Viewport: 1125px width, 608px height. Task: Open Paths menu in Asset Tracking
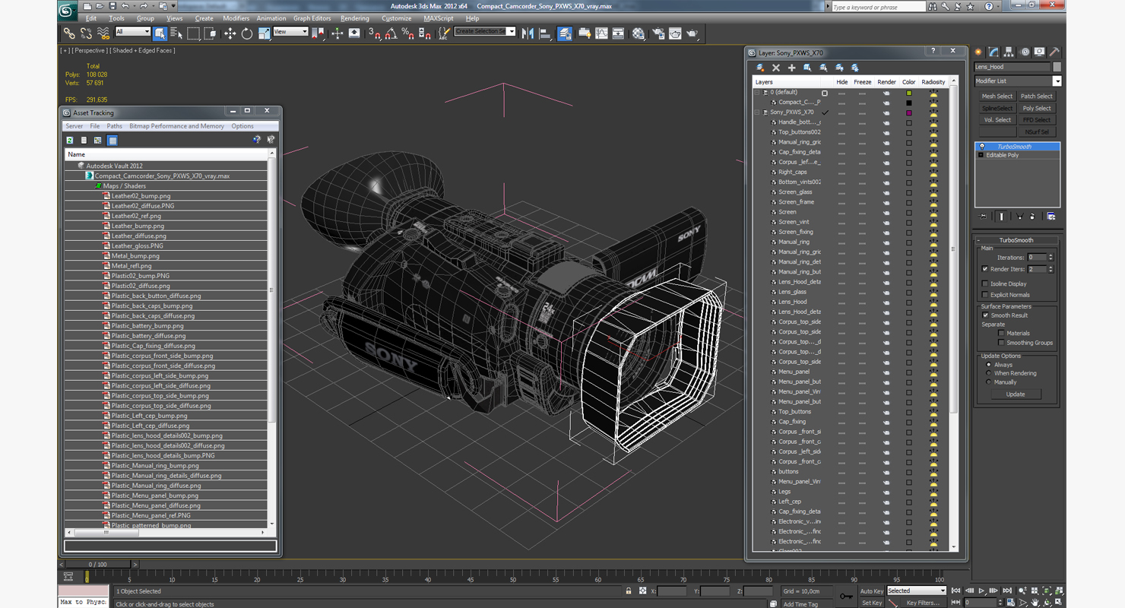tap(114, 126)
